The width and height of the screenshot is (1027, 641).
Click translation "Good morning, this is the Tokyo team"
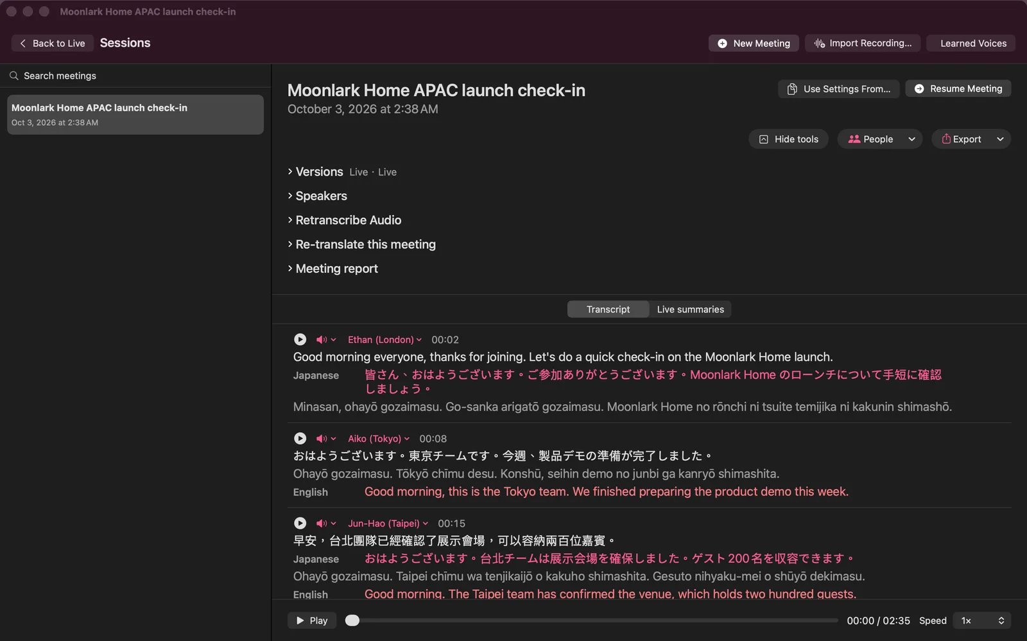[x=607, y=492]
